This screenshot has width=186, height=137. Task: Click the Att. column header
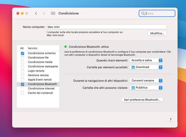point(22,48)
